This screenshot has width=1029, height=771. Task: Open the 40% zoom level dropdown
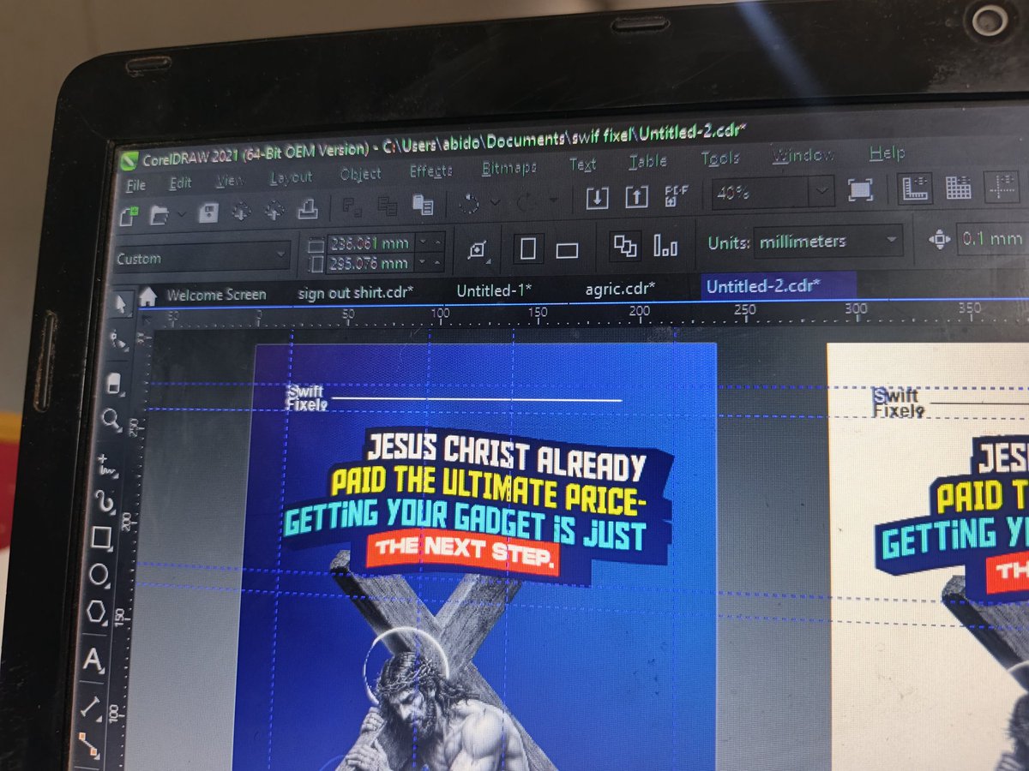[821, 192]
